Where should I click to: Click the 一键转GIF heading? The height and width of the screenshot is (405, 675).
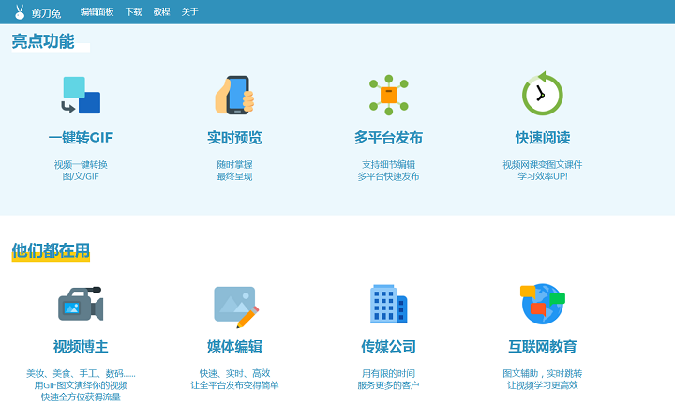coord(81,138)
